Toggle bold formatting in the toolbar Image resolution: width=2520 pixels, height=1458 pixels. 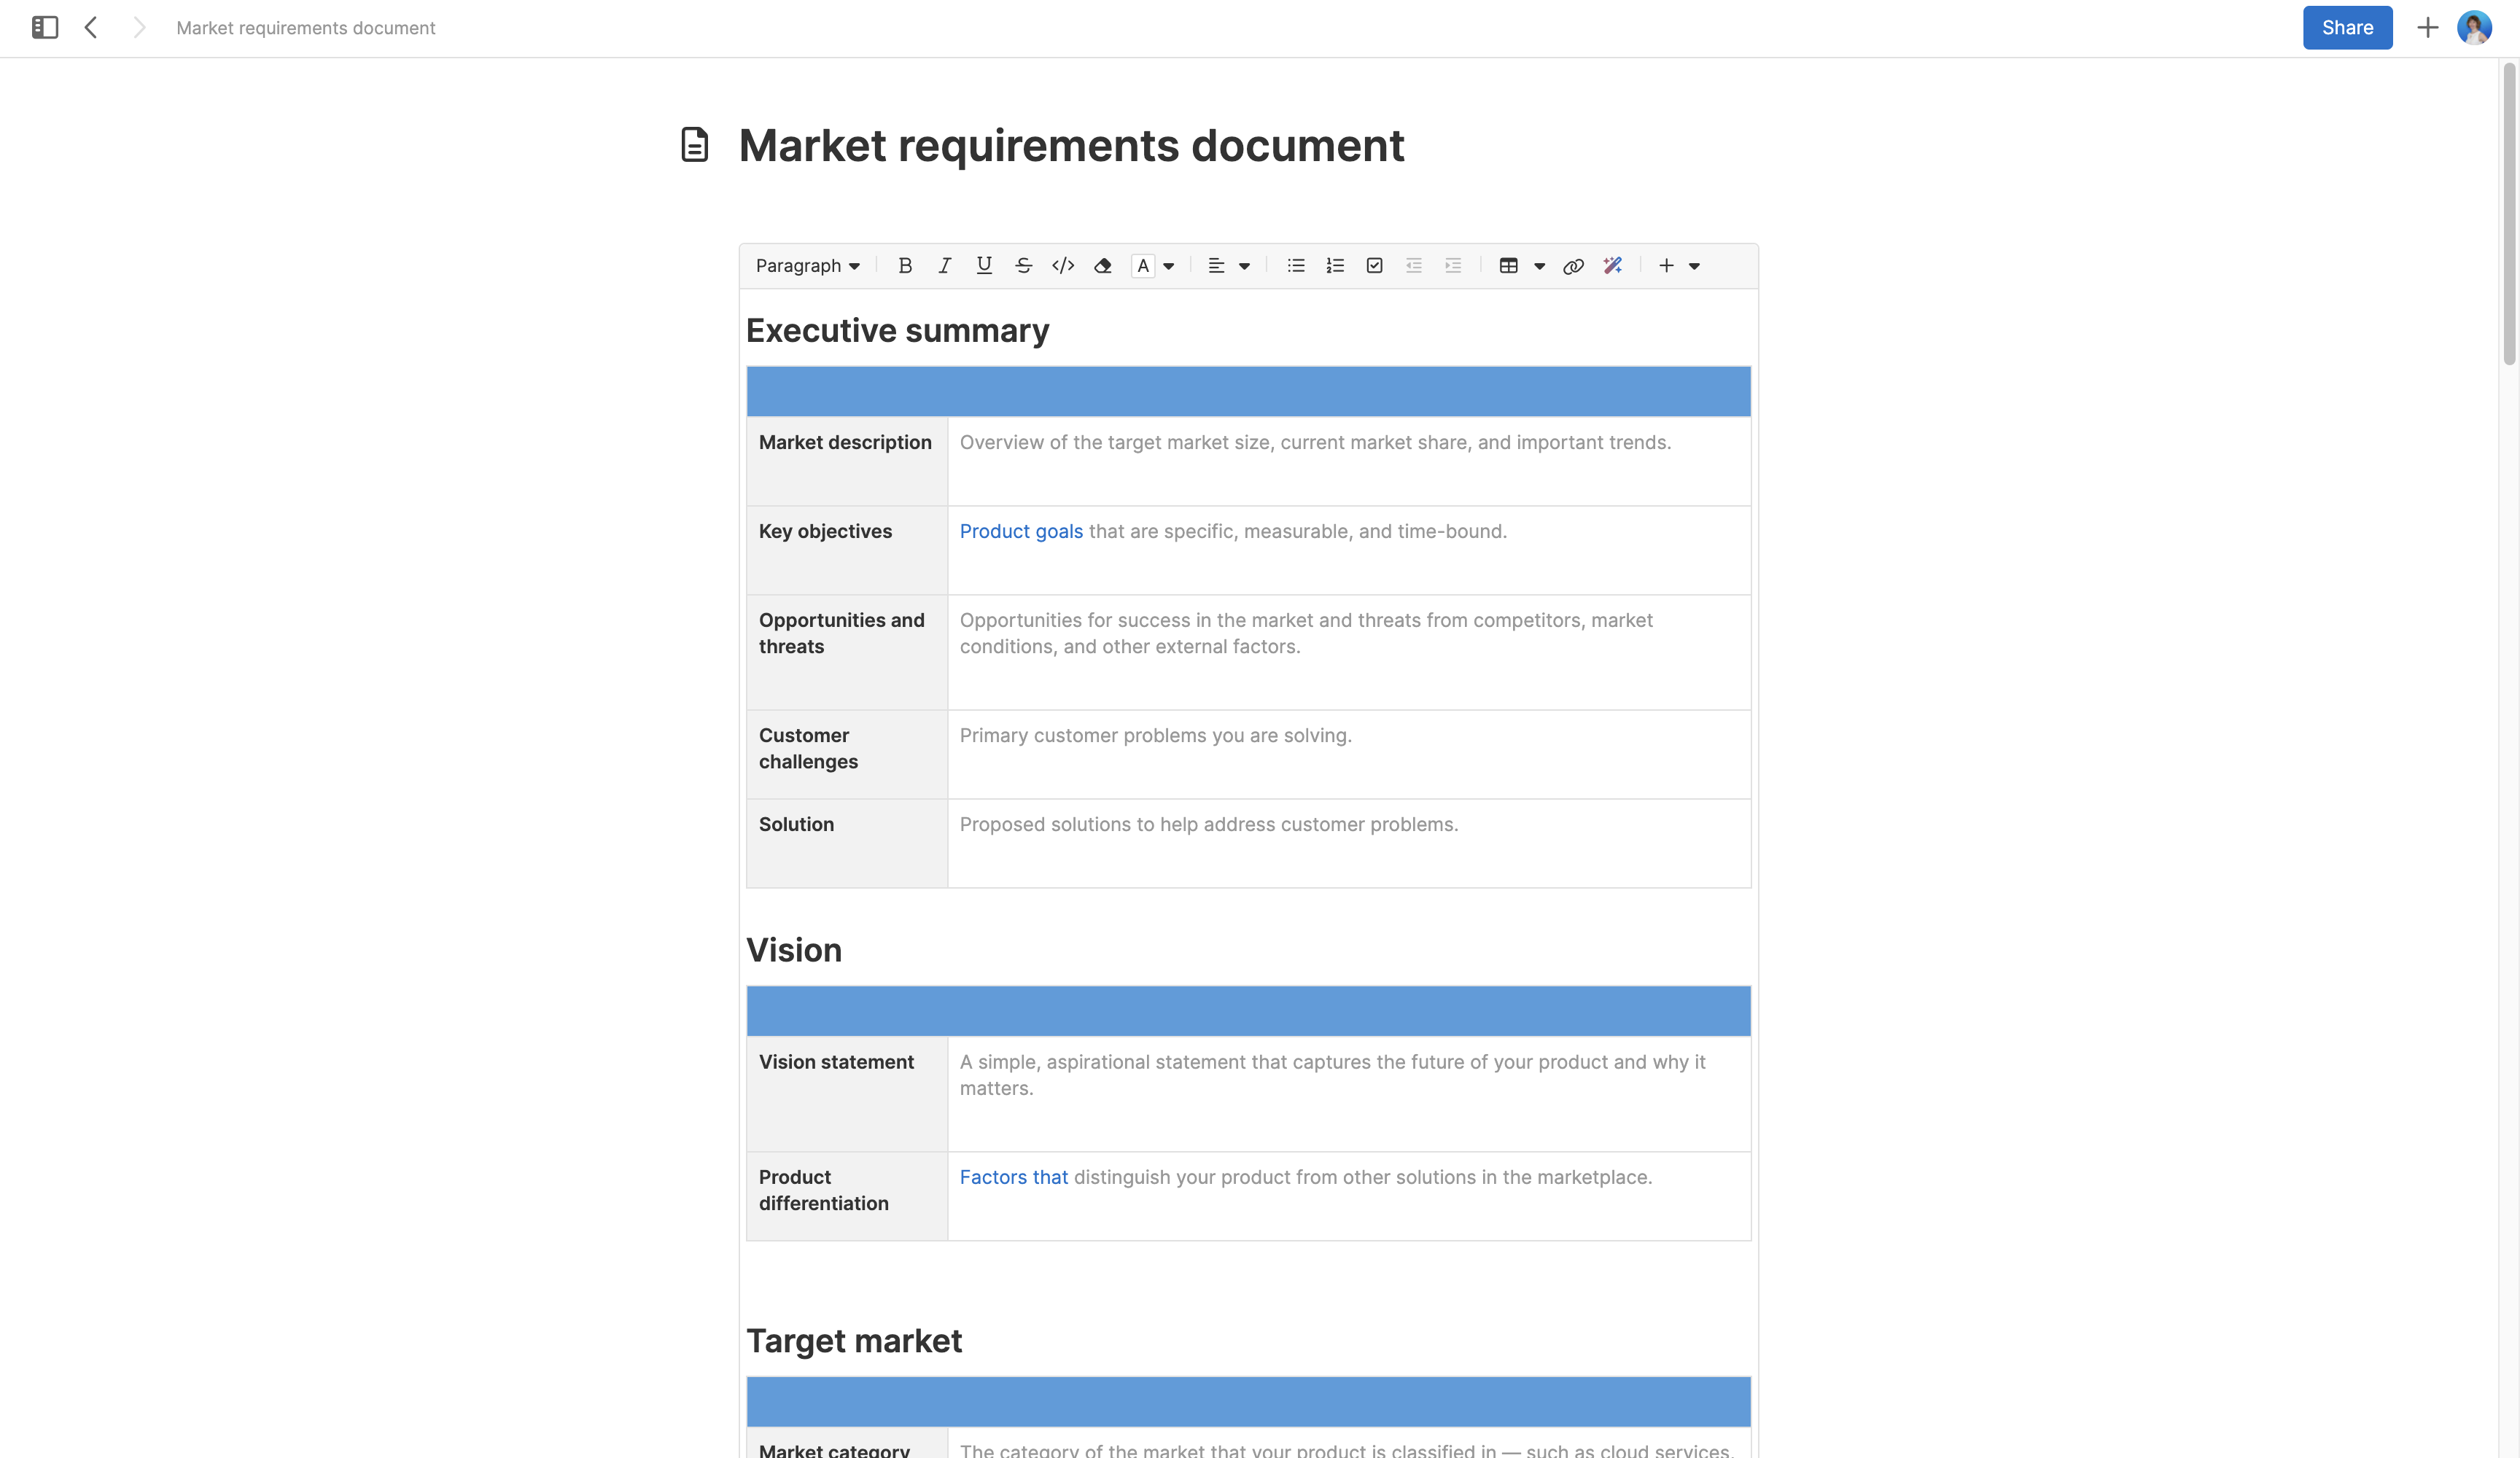pos(904,266)
